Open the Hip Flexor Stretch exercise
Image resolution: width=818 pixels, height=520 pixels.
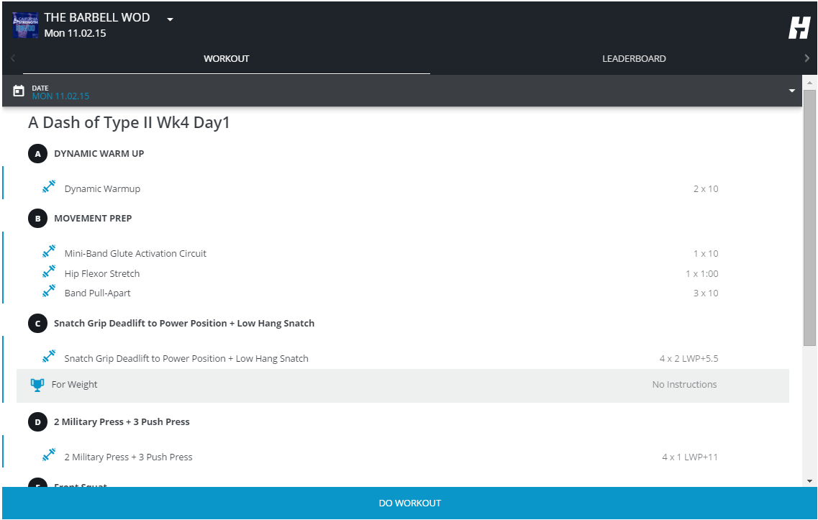click(101, 274)
